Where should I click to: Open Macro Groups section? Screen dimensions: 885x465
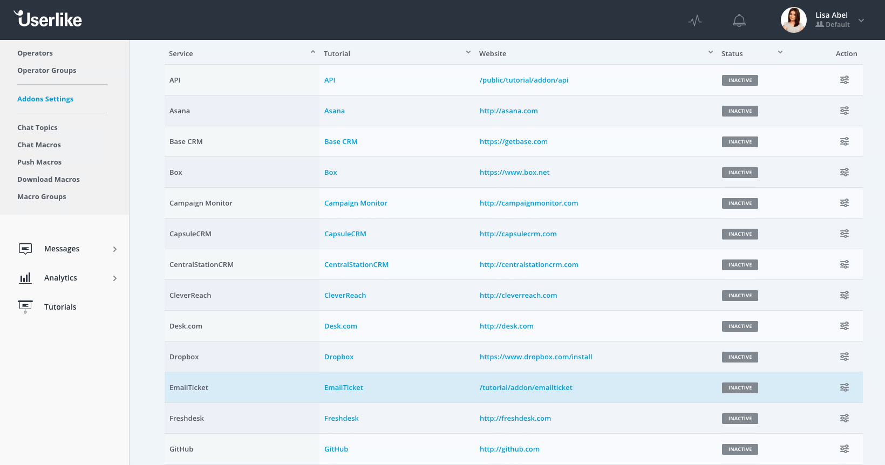42,197
